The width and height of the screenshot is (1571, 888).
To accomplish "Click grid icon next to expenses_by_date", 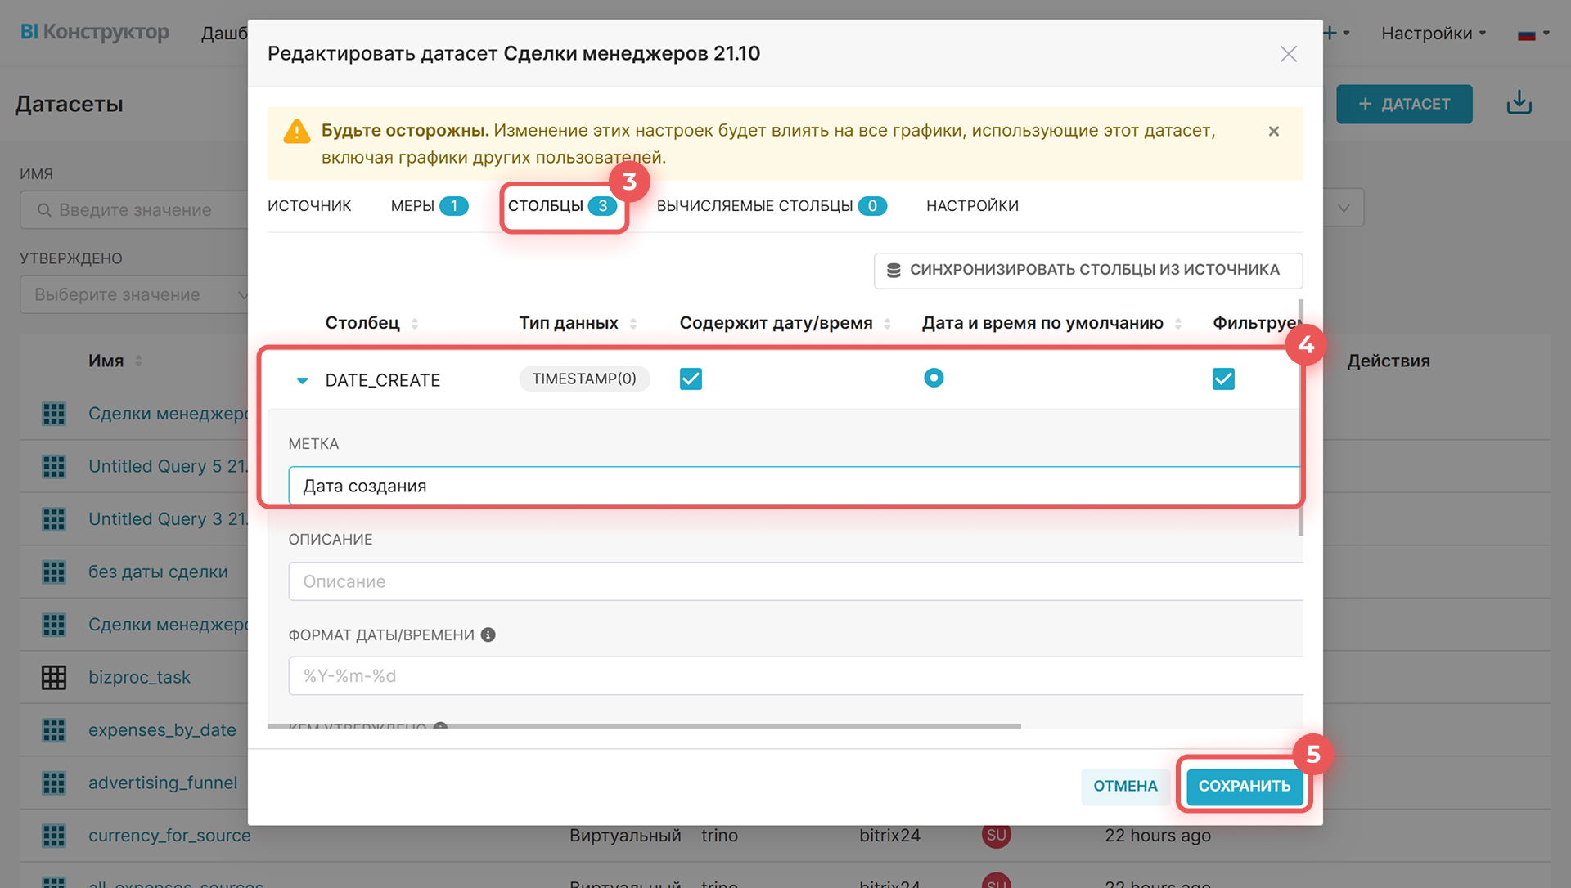I will 54,730.
